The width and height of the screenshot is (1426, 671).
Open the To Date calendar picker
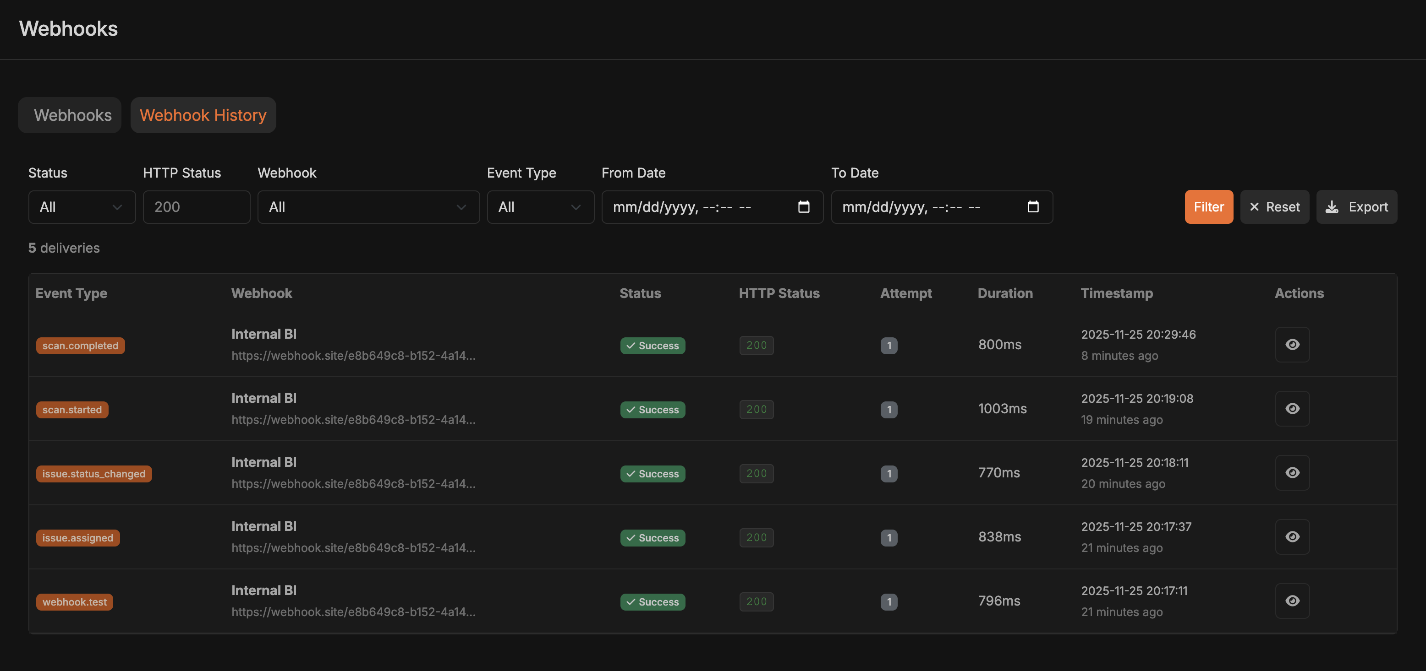coord(1033,207)
